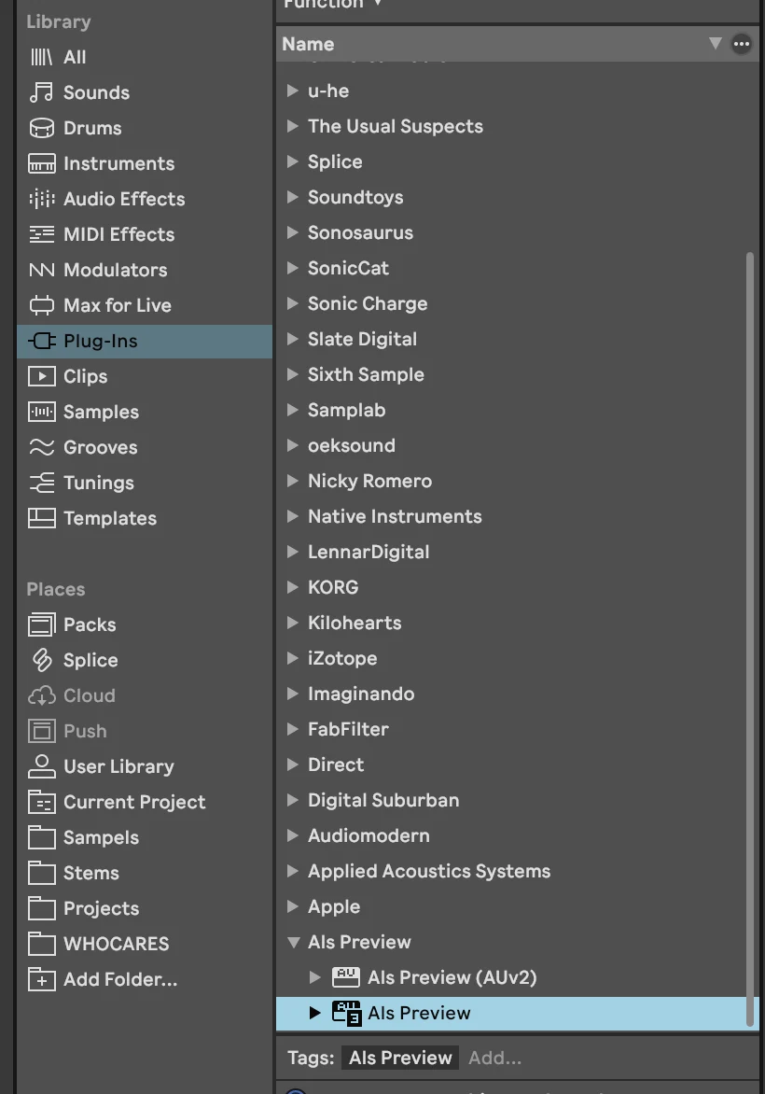Select oeksound vendor row
Image resolution: width=765 pixels, height=1094 pixels.
(x=518, y=445)
